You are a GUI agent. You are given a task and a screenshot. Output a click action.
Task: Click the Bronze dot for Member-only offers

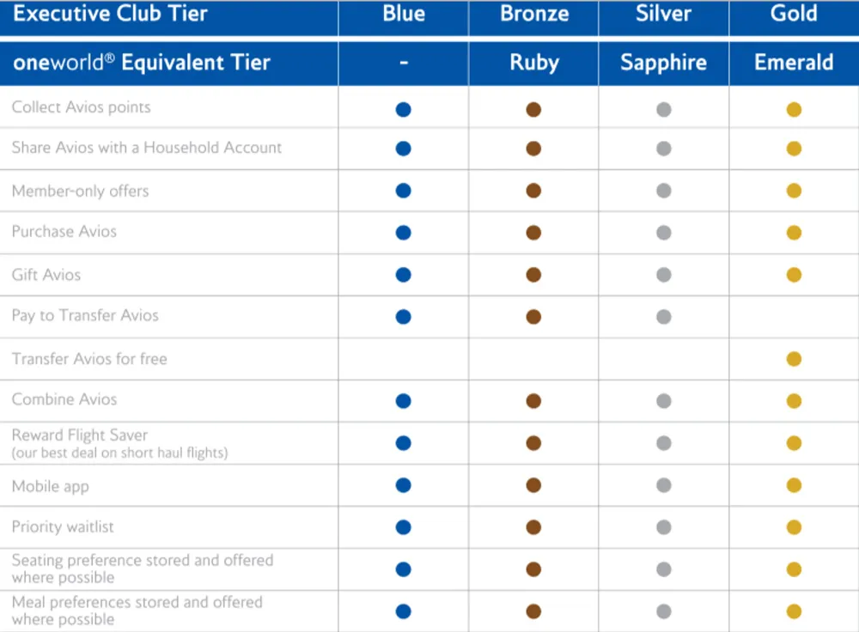[533, 191]
